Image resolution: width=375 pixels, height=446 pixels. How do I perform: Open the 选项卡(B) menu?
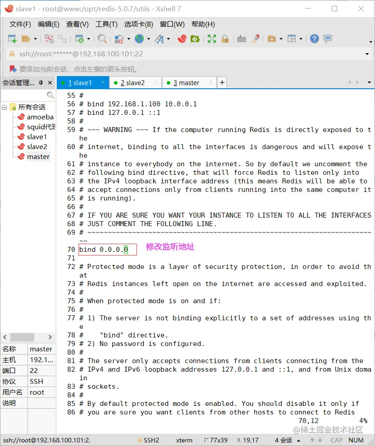tap(138, 24)
